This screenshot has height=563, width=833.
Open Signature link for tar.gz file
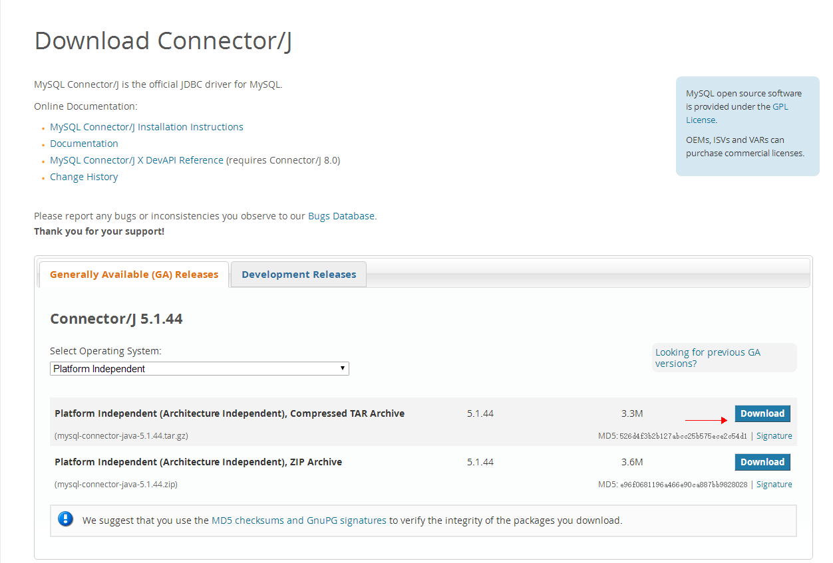pos(774,436)
